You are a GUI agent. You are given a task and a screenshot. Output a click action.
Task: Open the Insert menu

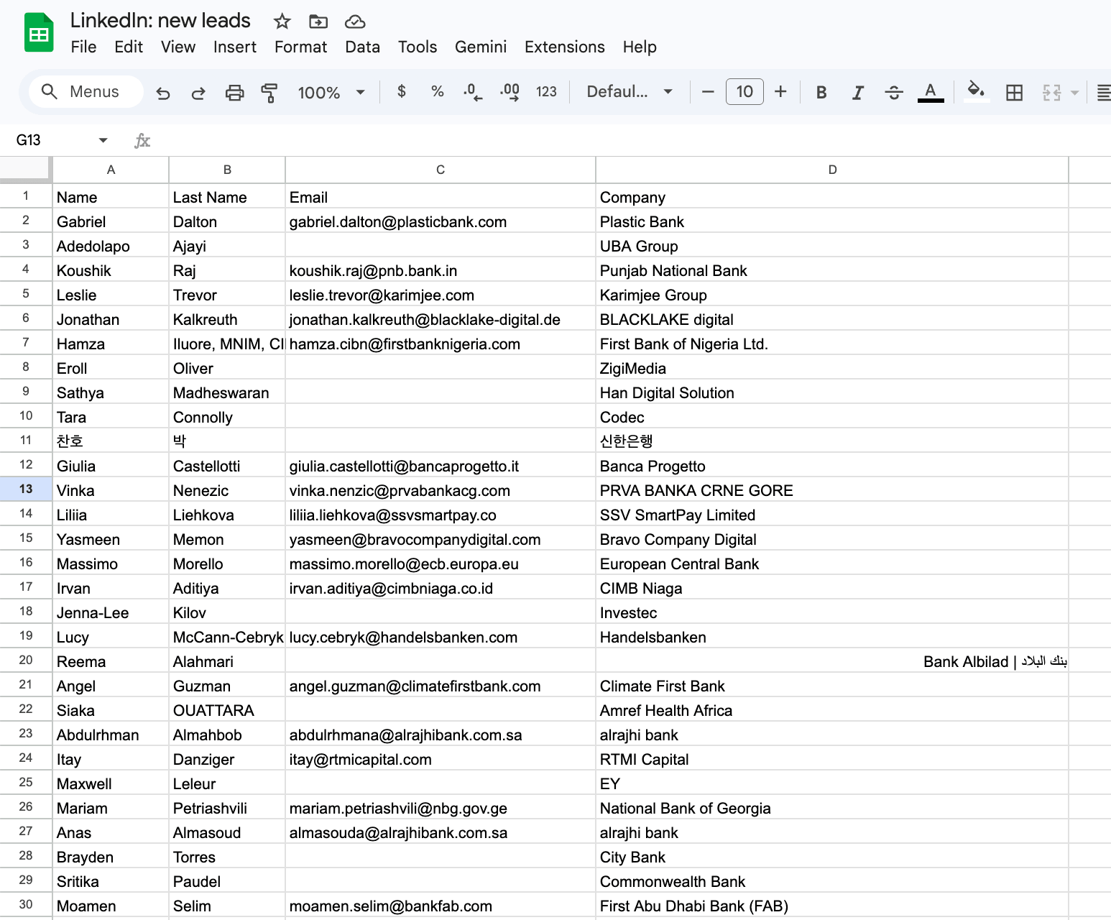(x=235, y=47)
